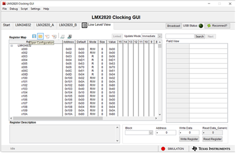Click value cell 0xD1 in row x004
Image resolution: width=236 pixels, height=153 pixels.
point(112,60)
